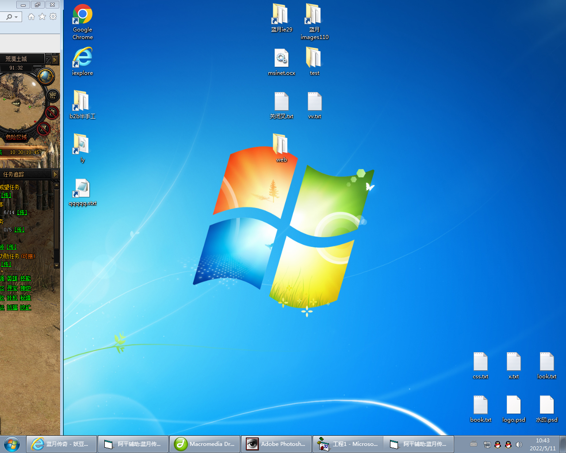Select the qqqqq.stxt file shortcut
This screenshot has height=453, width=566.
(83, 192)
